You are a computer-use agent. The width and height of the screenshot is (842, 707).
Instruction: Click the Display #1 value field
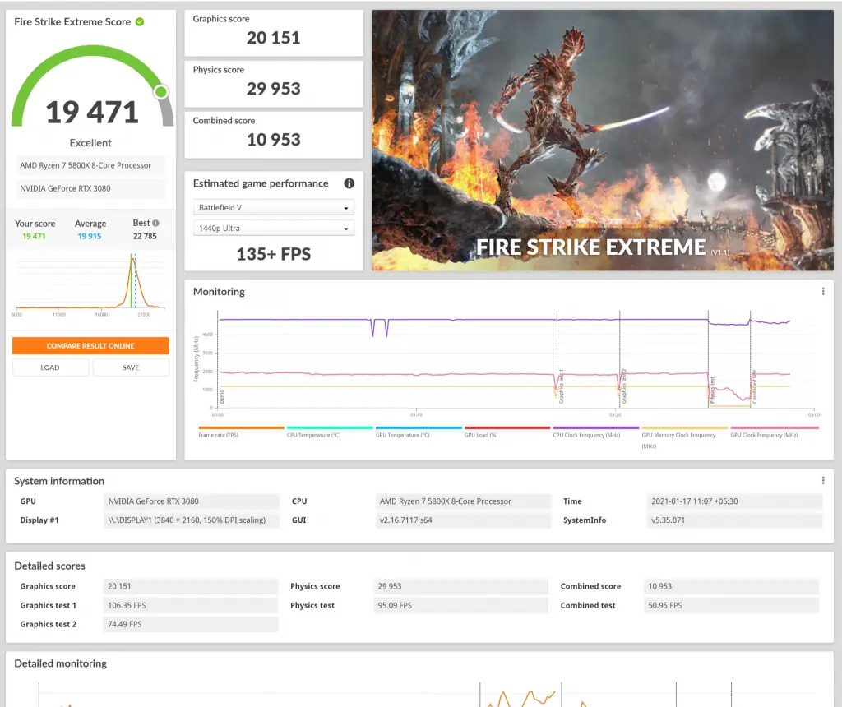tap(191, 520)
